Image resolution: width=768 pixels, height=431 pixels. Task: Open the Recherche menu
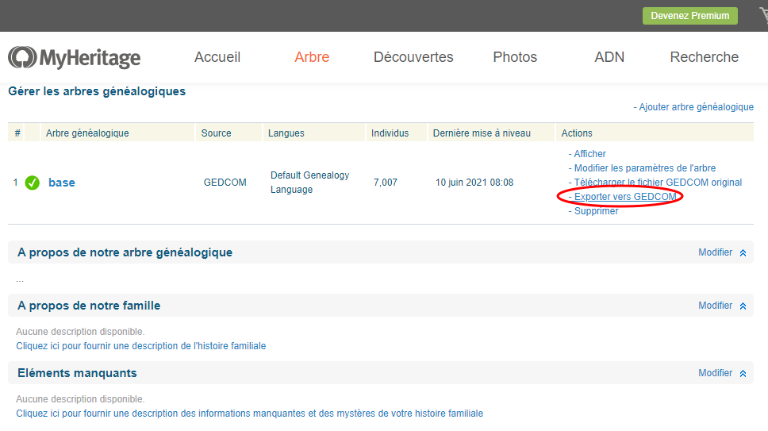tap(704, 57)
